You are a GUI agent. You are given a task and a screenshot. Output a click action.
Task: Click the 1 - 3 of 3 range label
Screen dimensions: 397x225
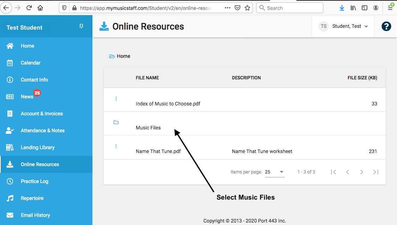(306, 172)
